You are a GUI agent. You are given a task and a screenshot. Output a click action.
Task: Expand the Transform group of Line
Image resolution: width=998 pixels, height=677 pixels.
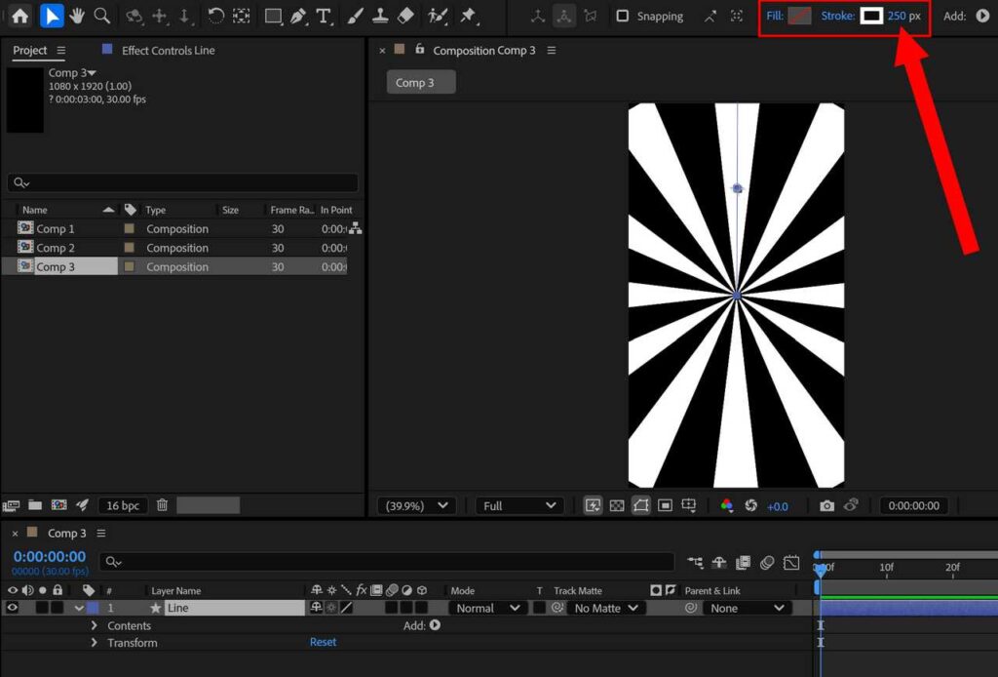(95, 643)
